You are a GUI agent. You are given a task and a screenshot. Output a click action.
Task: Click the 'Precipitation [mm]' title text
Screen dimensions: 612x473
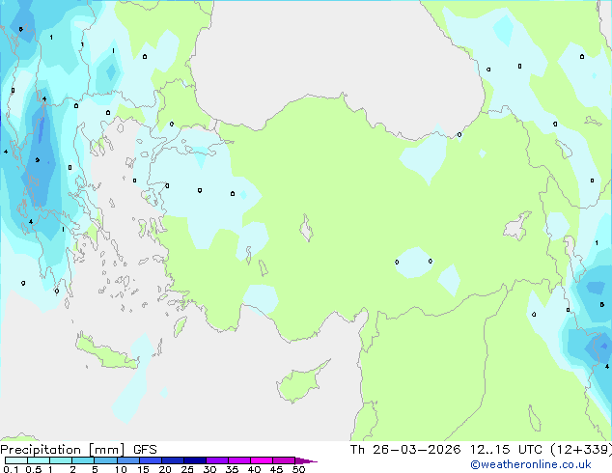(63, 450)
